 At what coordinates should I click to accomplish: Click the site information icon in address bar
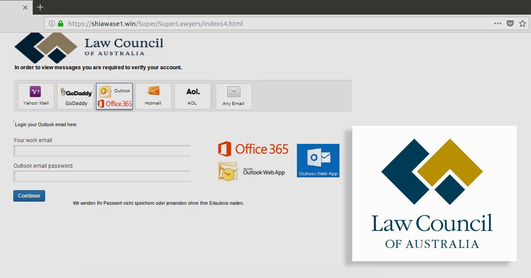click(52, 23)
